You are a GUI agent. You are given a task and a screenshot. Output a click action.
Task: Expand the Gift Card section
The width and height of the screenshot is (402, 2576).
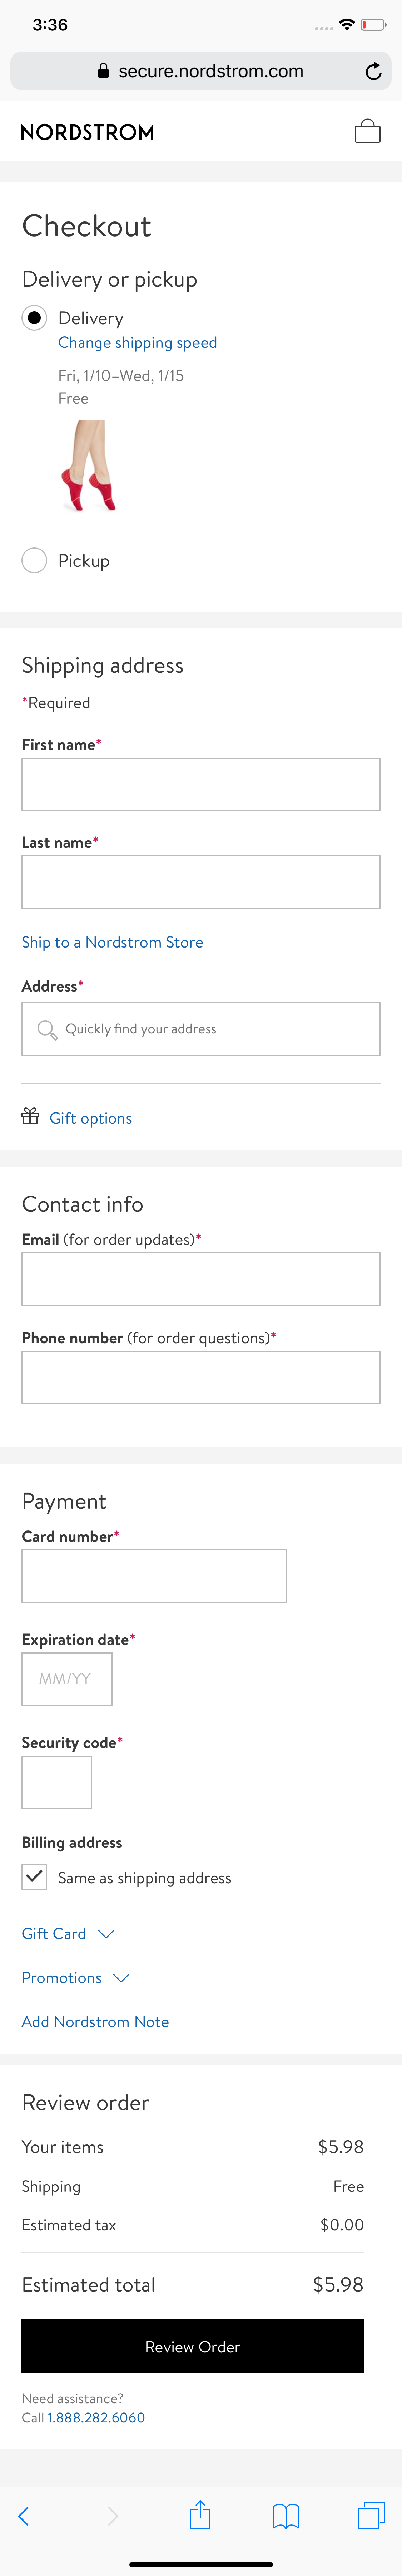pos(68,1933)
